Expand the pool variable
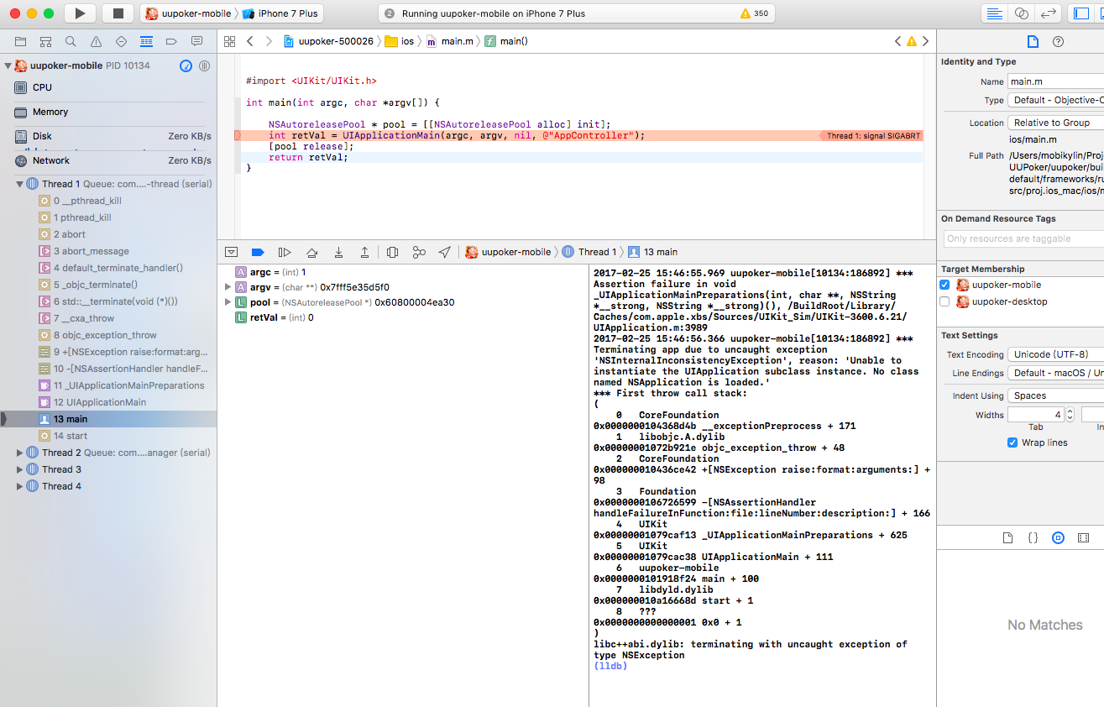The height and width of the screenshot is (707, 1104). coord(228,302)
